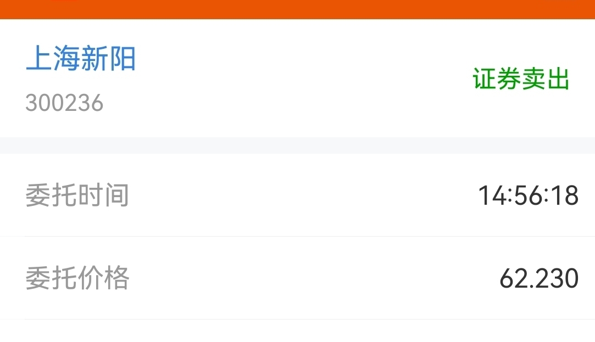Tap divider line beneath the 委托价格 row
The width and height of the screenshot is (595, 342).
coord(310,319)
